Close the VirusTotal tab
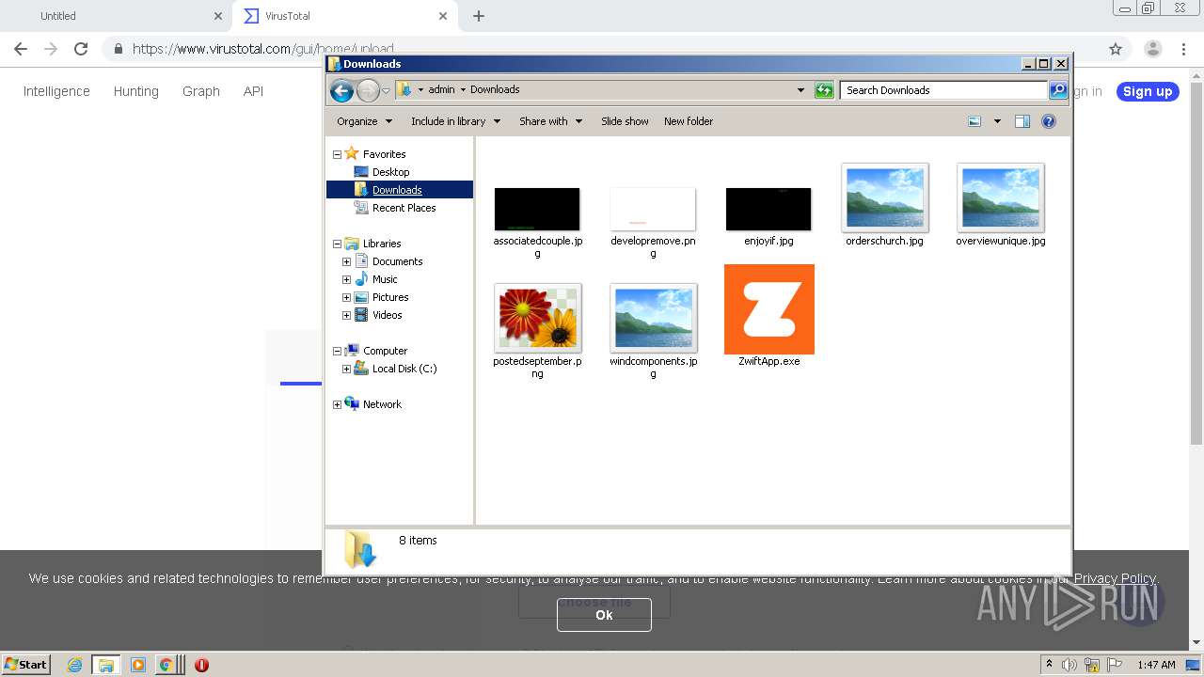1204x677 pixels. pos(443,16)
